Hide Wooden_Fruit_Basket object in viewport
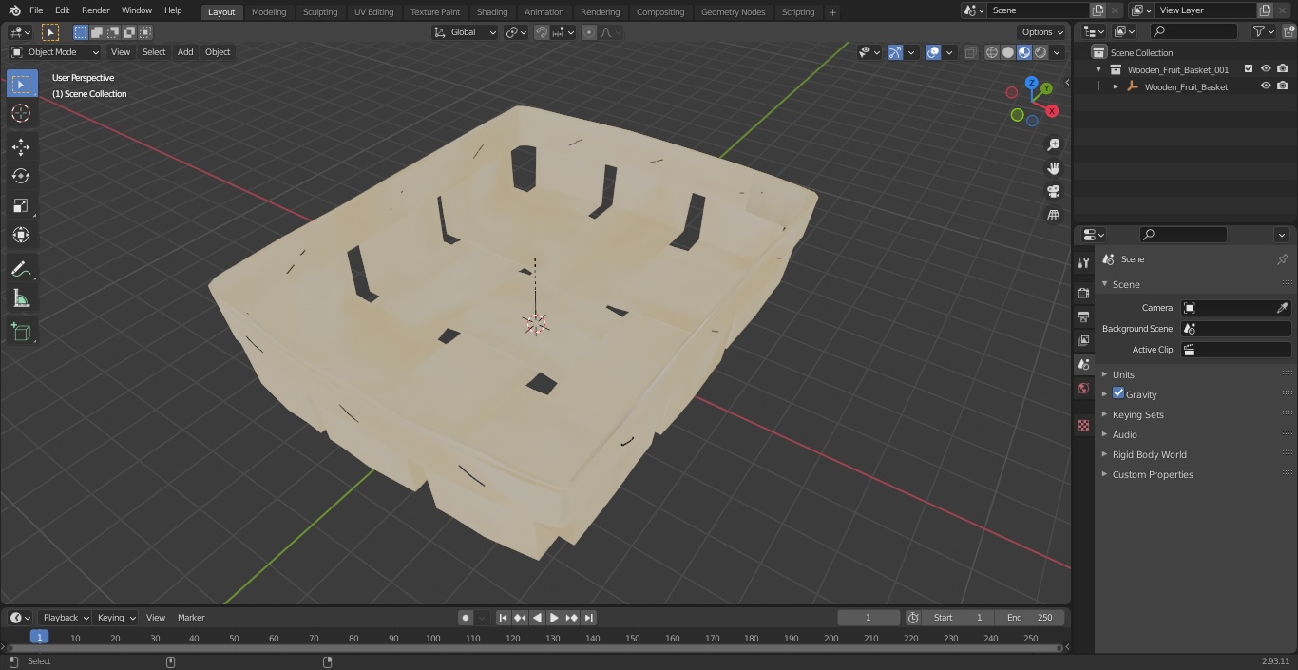 click(x=1266, y=86)
